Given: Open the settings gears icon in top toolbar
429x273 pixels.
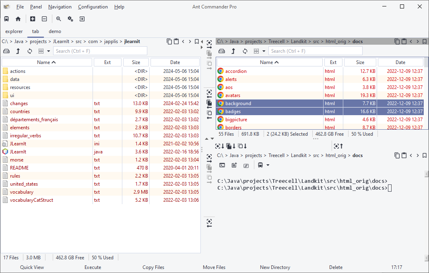Looking at the screenshot, I should pos(70,19).
